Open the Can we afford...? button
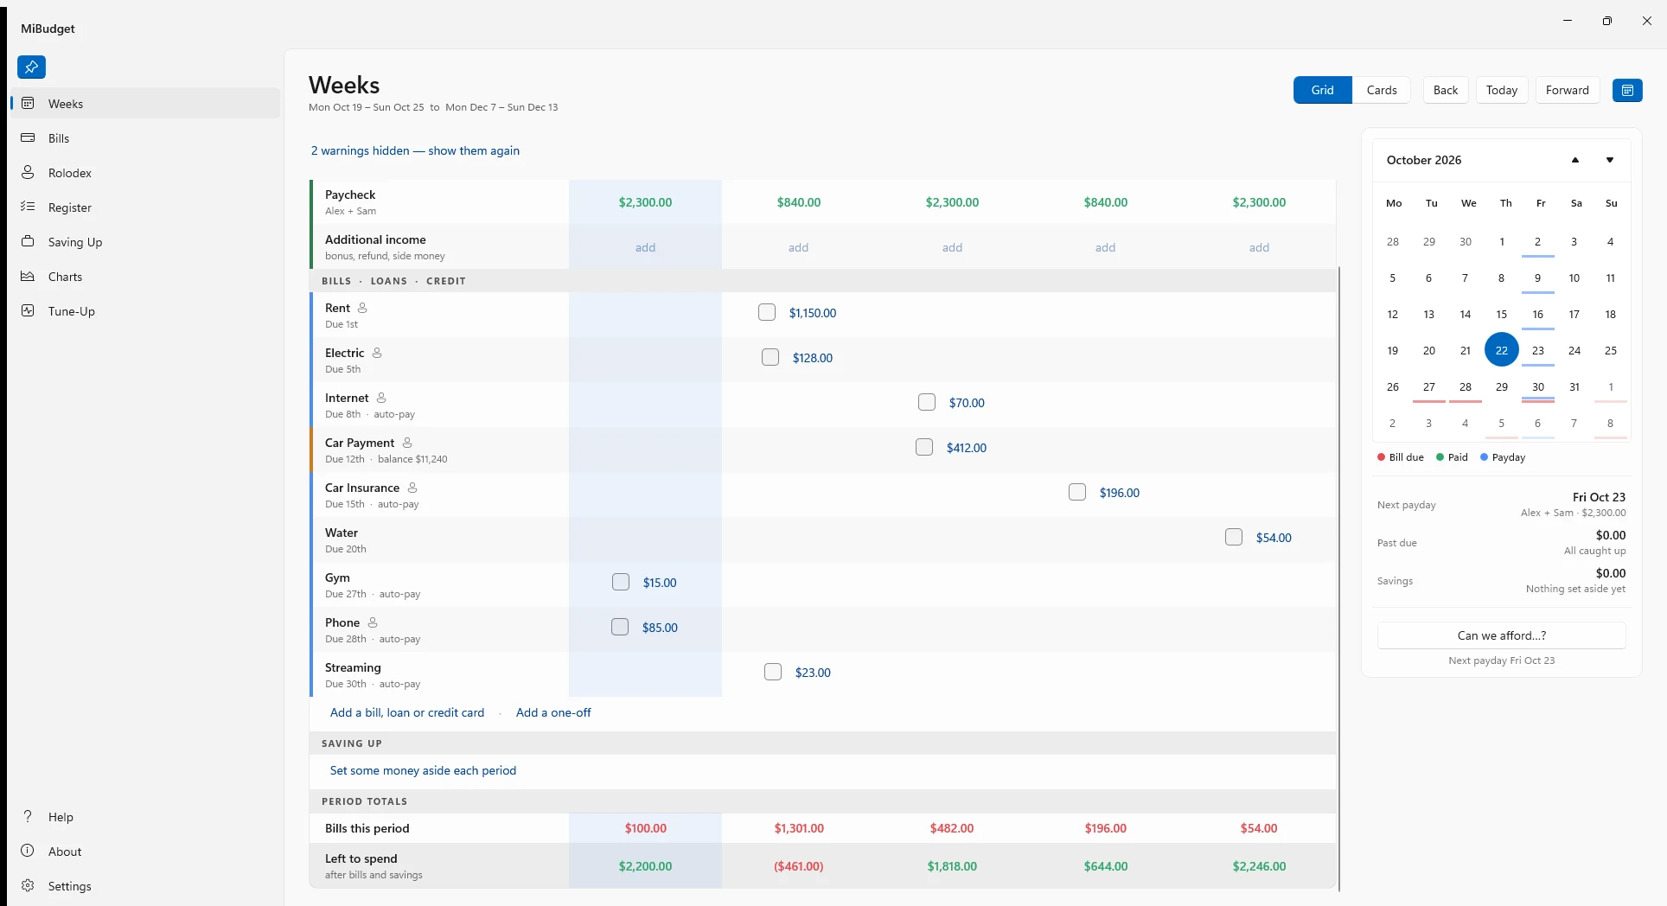The image size is (1667, 906). (x=1502, y=635)
